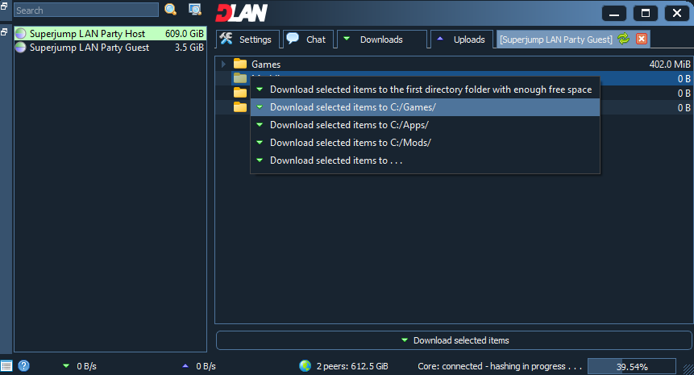
Task: Click the globe peers icon
Action: [305, 366]
